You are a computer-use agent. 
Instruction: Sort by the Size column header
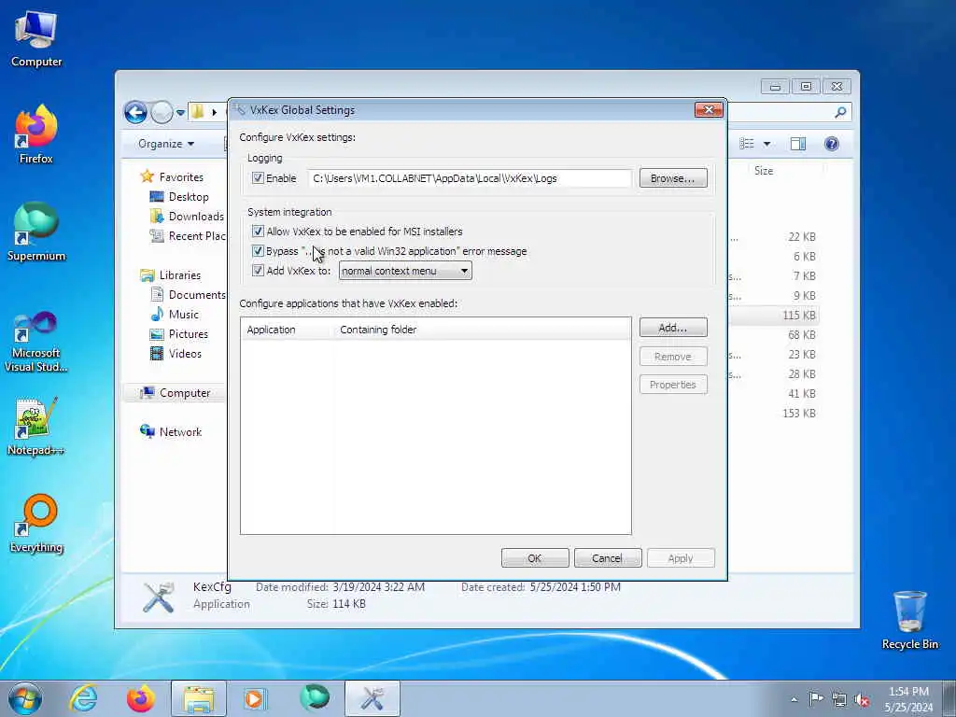click(x=764, y=171)
